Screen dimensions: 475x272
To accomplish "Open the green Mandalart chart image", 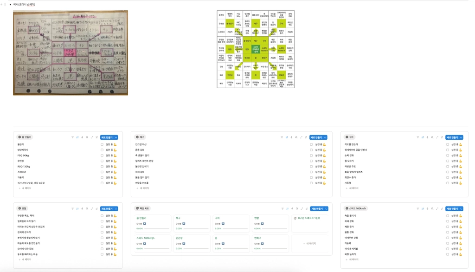I will 256,49.
